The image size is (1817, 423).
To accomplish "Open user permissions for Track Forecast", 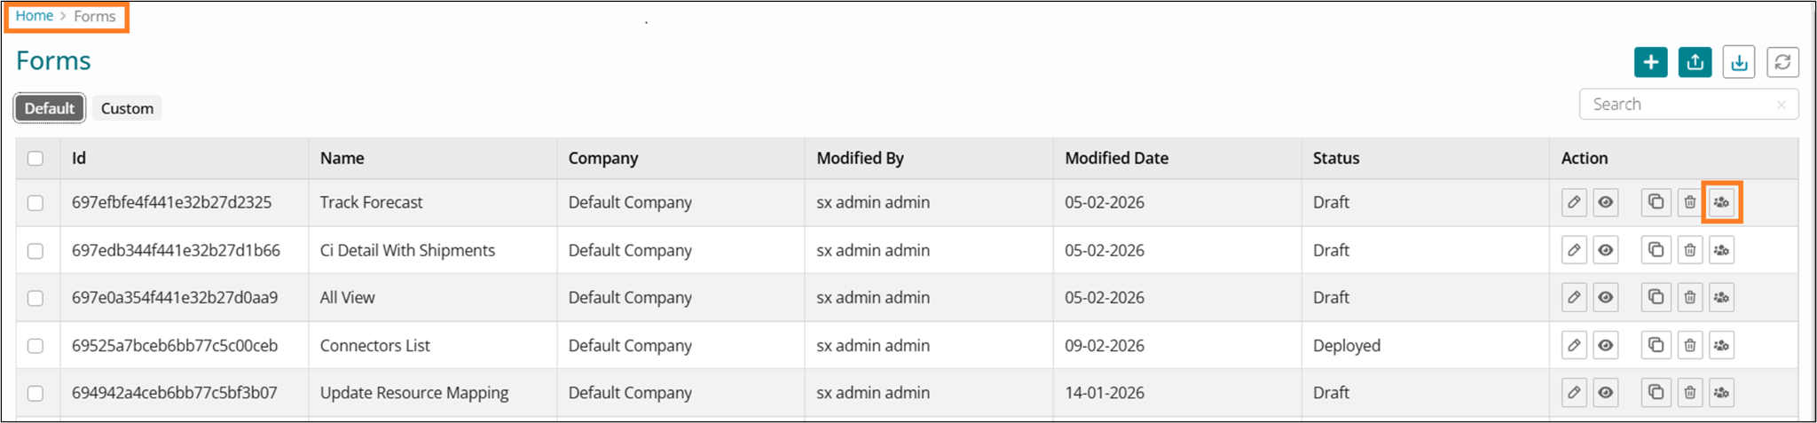I will click(x=1721, y=202).
